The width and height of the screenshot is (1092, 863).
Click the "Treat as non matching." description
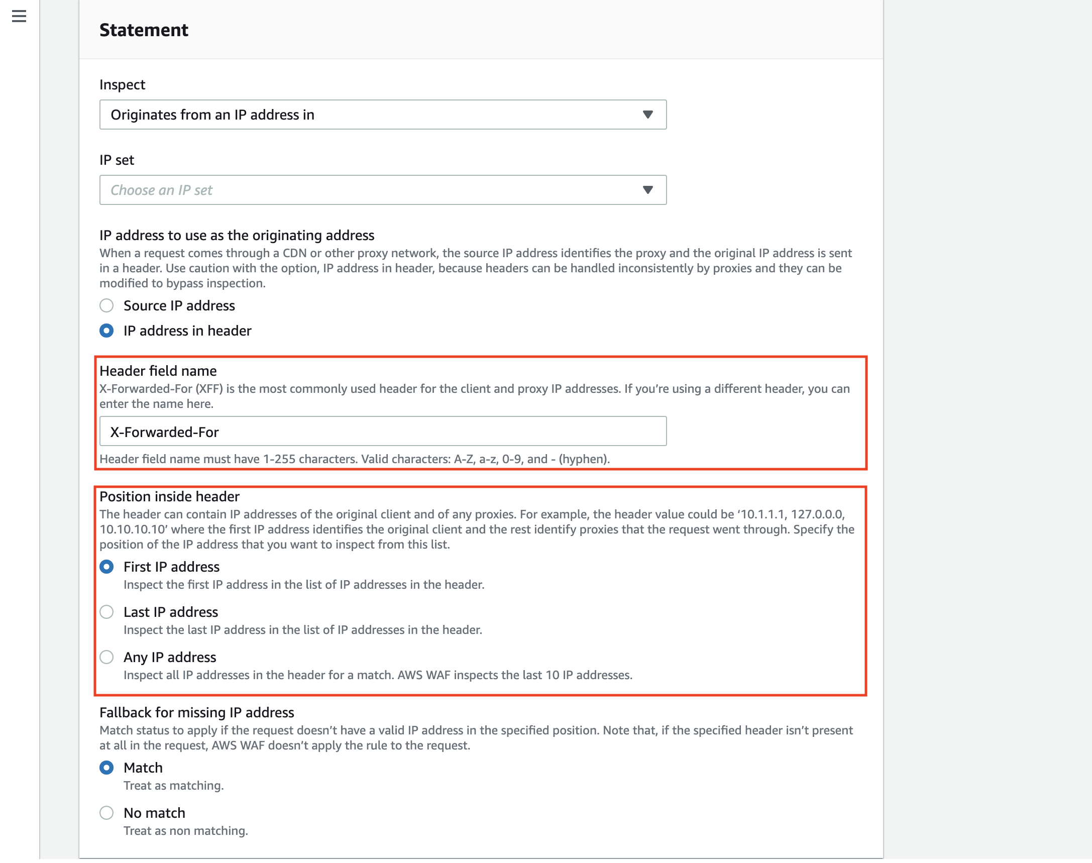[x=185, y=831]
